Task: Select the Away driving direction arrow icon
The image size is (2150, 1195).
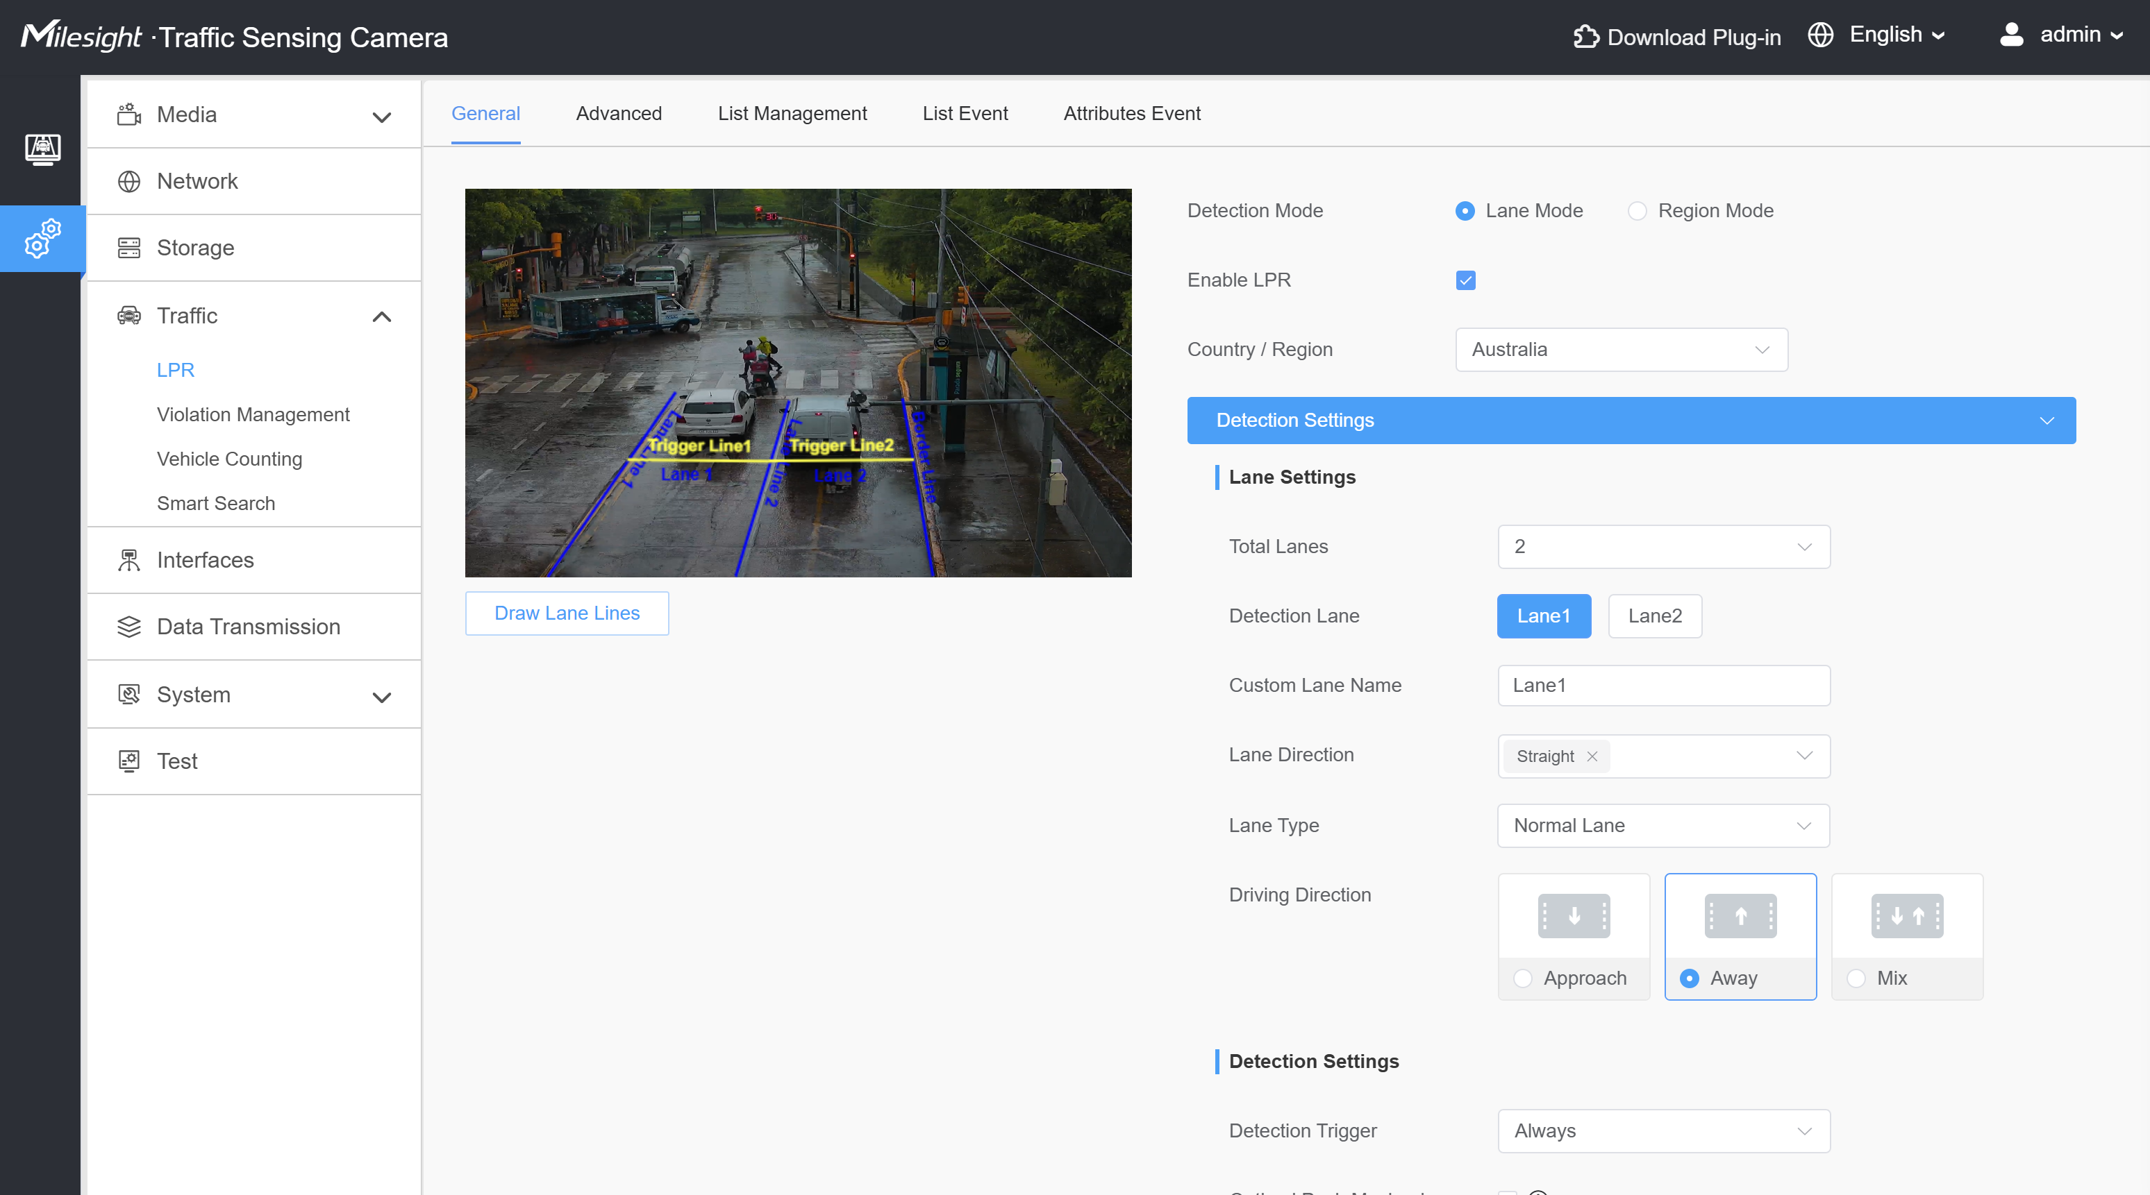Action: (1740, 915)
